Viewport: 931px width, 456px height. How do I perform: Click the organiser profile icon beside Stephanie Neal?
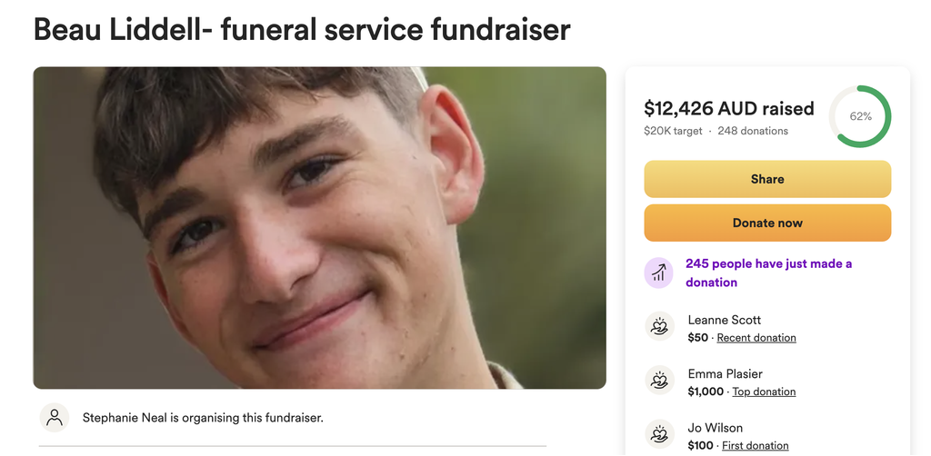click(x=55, y=418)
